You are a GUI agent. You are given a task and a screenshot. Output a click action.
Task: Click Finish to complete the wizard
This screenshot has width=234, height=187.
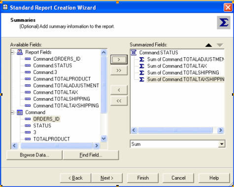tap(143, 178)
